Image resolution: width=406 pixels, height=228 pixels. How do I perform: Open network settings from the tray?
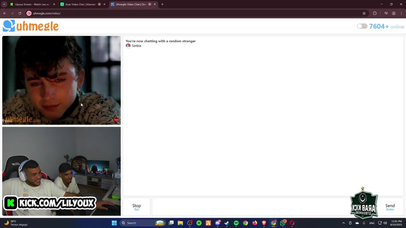[x=380, y=223]
